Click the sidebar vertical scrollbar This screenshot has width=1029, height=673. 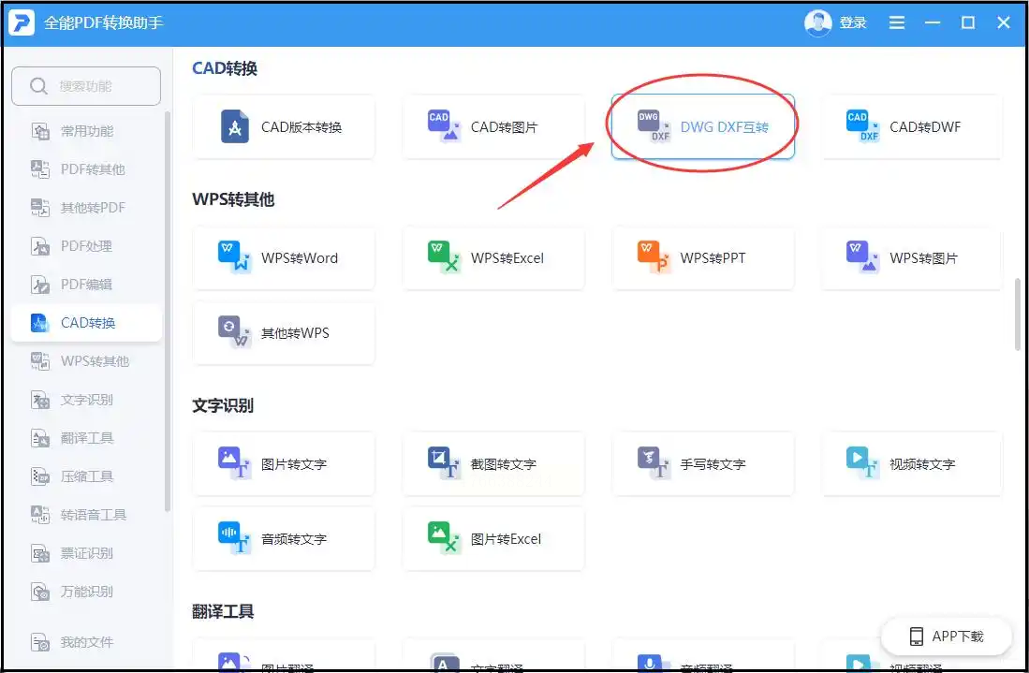(168, 312)
